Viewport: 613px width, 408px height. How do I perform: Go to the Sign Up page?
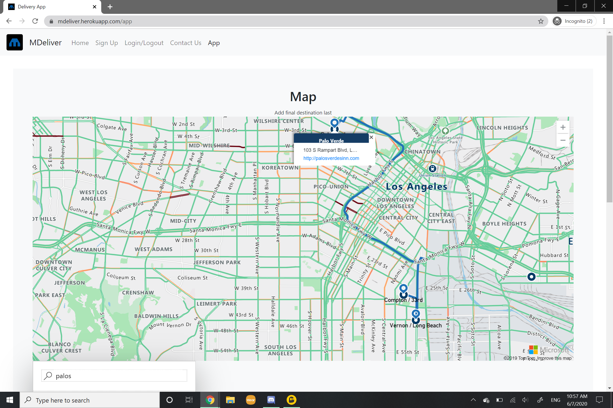[x=107, y=43]
